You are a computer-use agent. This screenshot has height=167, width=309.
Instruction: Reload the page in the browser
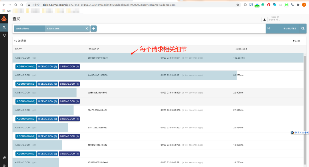click(x=15, y=5)
